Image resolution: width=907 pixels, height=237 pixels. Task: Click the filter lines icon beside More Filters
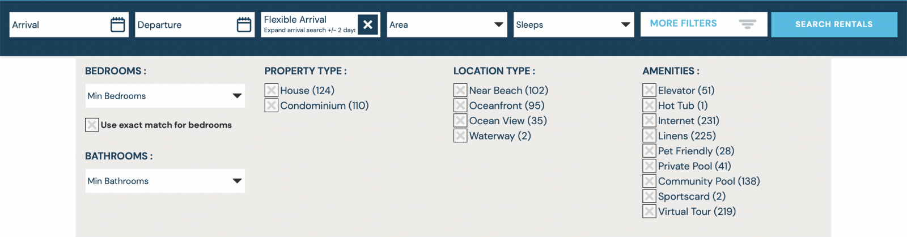click(748, 24)
